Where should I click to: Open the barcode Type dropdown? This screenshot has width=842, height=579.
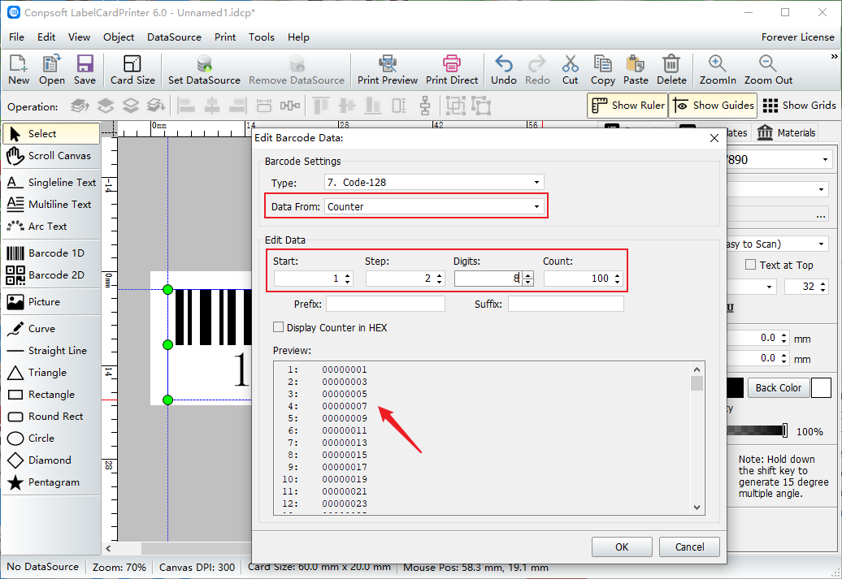click(x=434, y=183)
